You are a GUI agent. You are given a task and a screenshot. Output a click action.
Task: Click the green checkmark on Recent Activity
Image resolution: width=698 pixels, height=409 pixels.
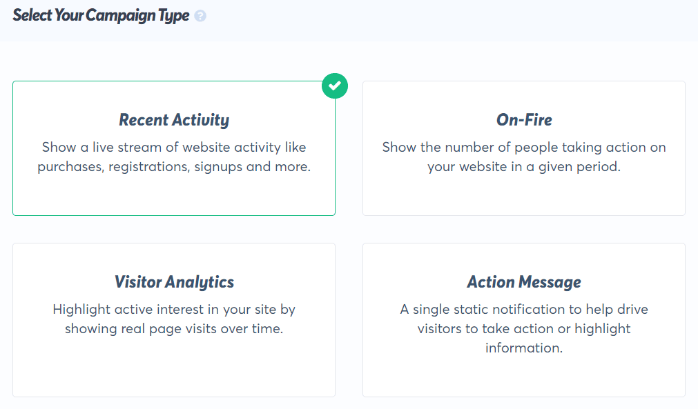335,86
